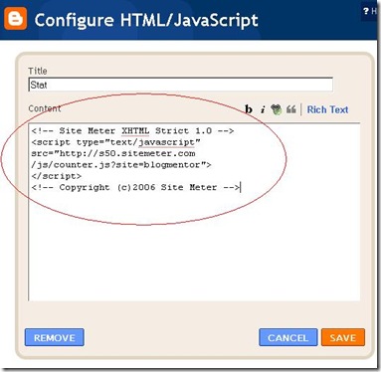The width and height of the screenshot is (381, 372).
Task: Click the src sitemeter.com URL line
Action: point(113,153)
